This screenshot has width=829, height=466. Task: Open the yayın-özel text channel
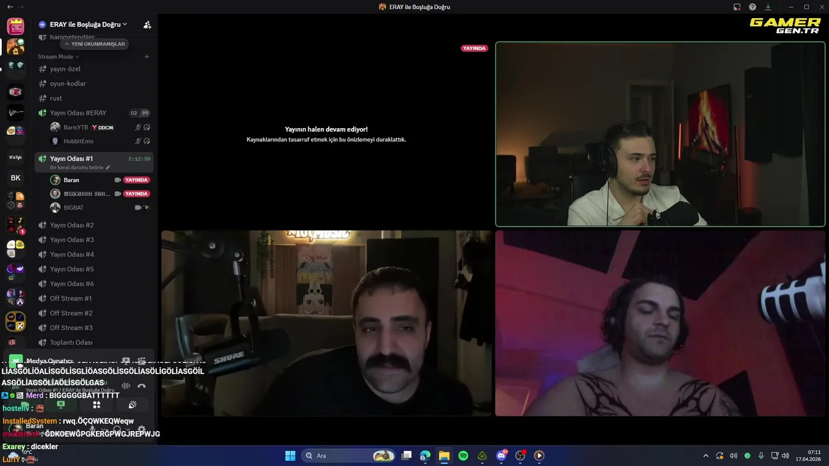click(94, 69)
